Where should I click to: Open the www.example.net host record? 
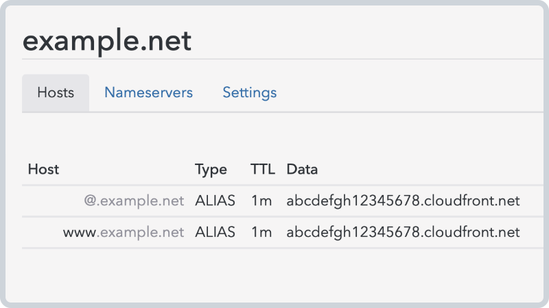[124, 232]
